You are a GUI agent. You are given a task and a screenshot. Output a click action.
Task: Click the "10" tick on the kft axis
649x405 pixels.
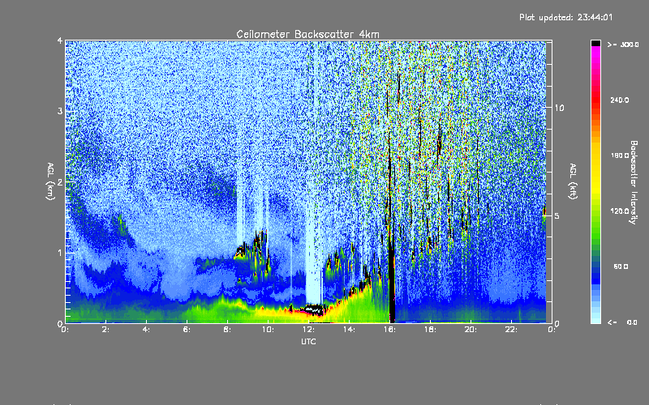(559, 108)
